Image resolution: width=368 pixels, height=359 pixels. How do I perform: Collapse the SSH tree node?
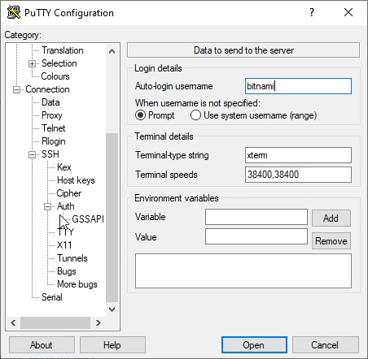(32, 154)
